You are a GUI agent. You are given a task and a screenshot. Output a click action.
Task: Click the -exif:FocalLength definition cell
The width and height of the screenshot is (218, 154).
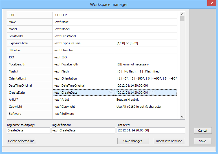84,64
